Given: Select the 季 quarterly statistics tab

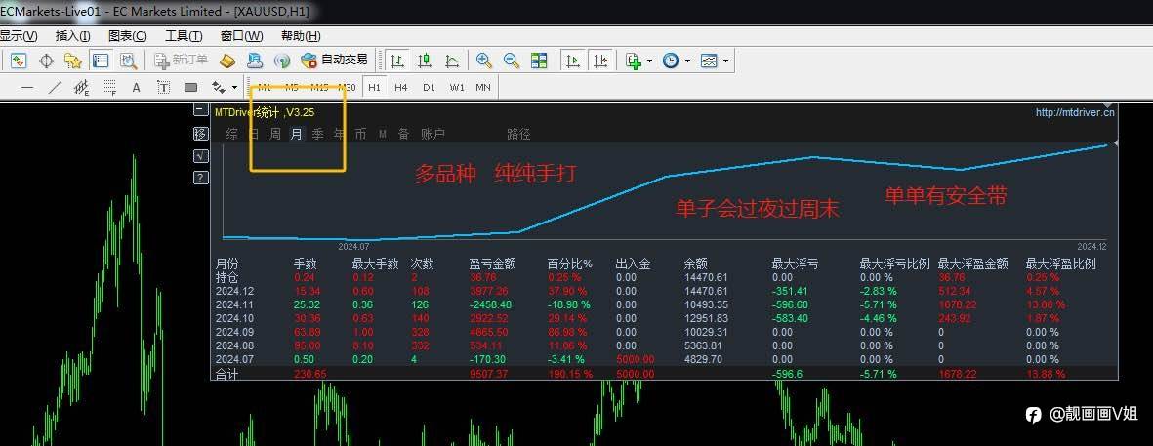Looking at the screenshot, I should [317, 135].
